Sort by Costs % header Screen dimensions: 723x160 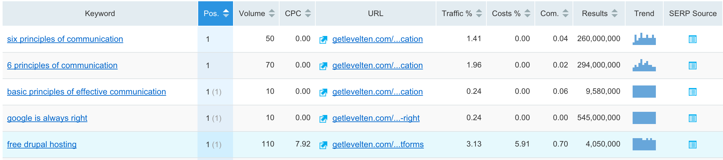(x=511, y=13)
